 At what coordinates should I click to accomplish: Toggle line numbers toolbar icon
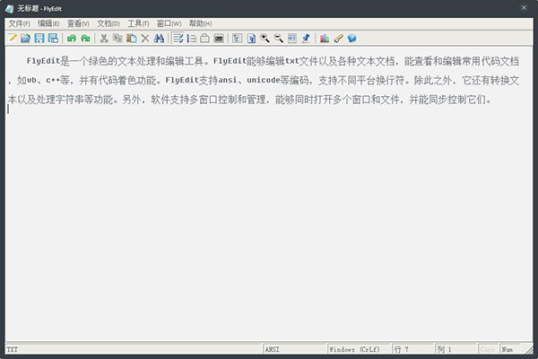pyautogui.click(x=192, y=38)
